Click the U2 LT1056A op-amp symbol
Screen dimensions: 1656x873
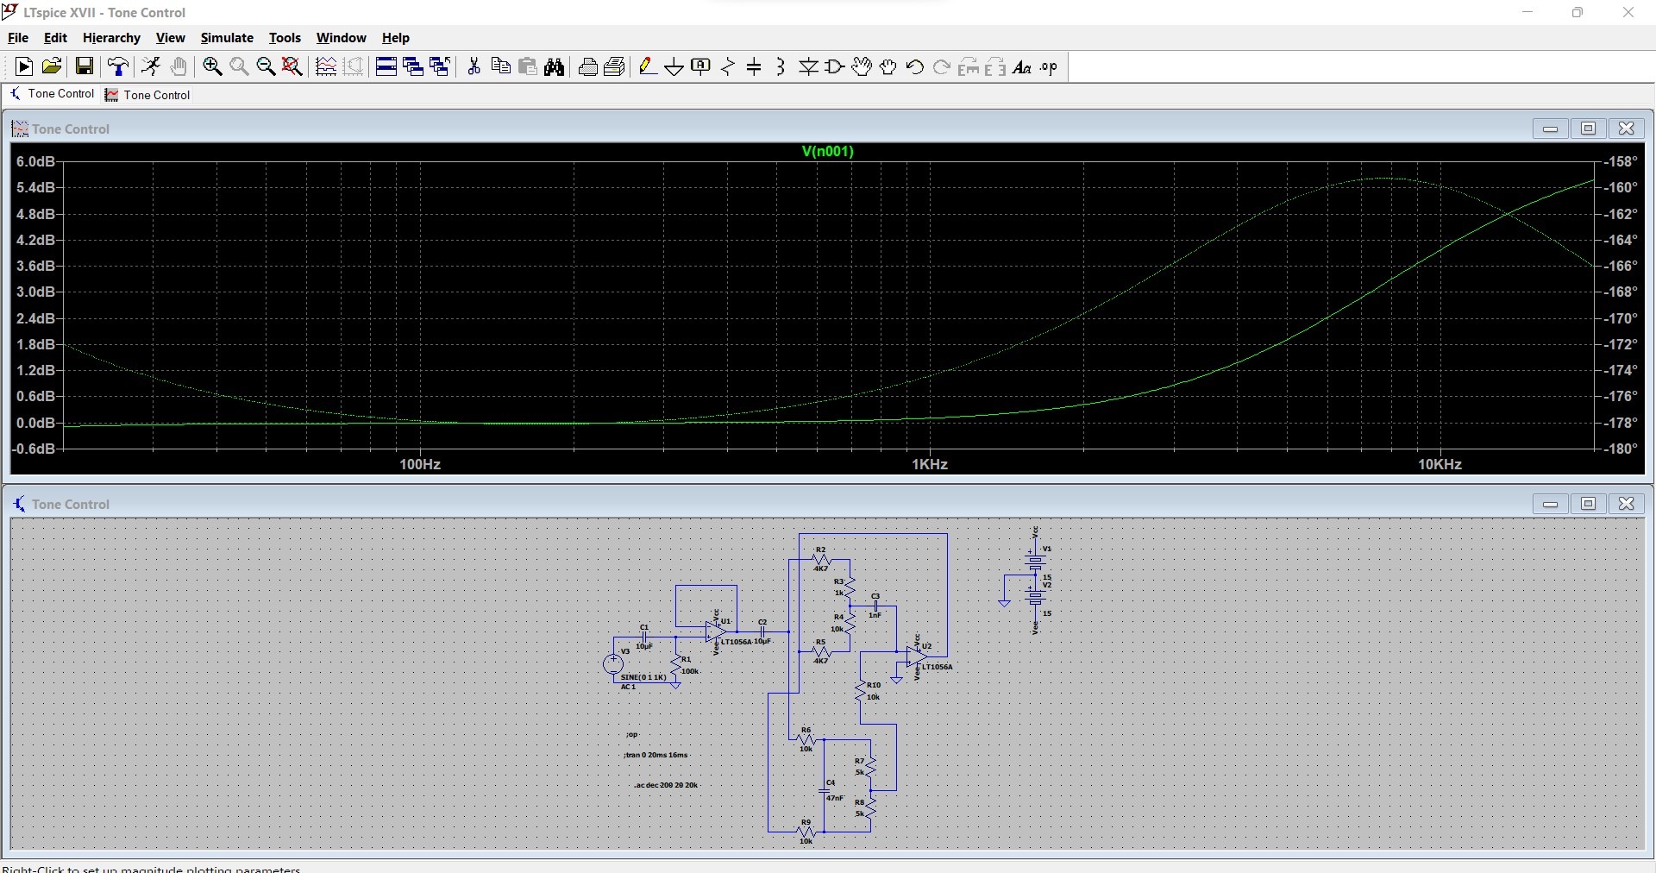pos(919,657)
